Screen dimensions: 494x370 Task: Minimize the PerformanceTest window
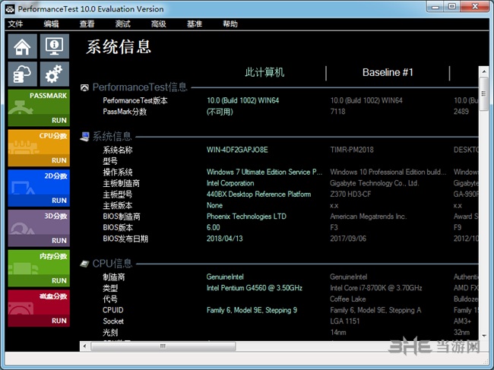point(435,7)
